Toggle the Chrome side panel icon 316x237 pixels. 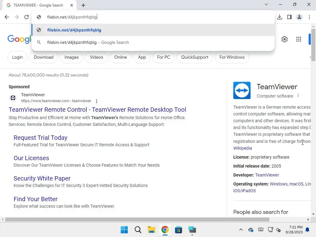[x=289, y=17]
